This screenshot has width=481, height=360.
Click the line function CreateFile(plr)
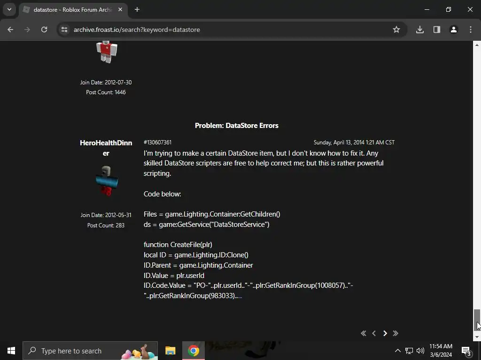[x=178, y=245]
